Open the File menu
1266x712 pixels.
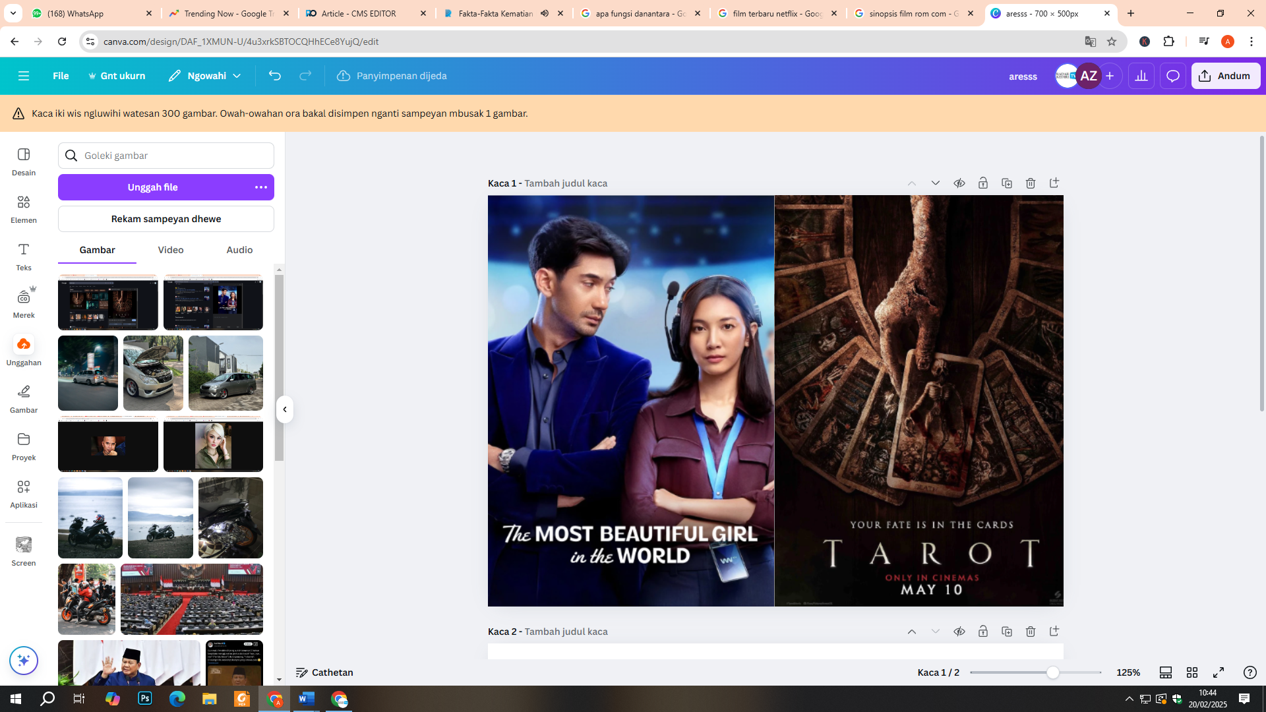coord(61,76)
